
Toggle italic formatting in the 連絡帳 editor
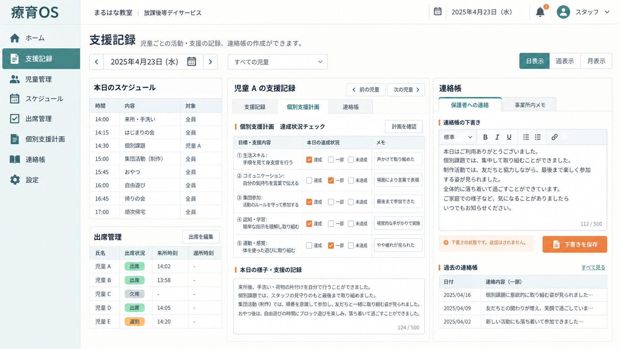click(x=497, y=137)
